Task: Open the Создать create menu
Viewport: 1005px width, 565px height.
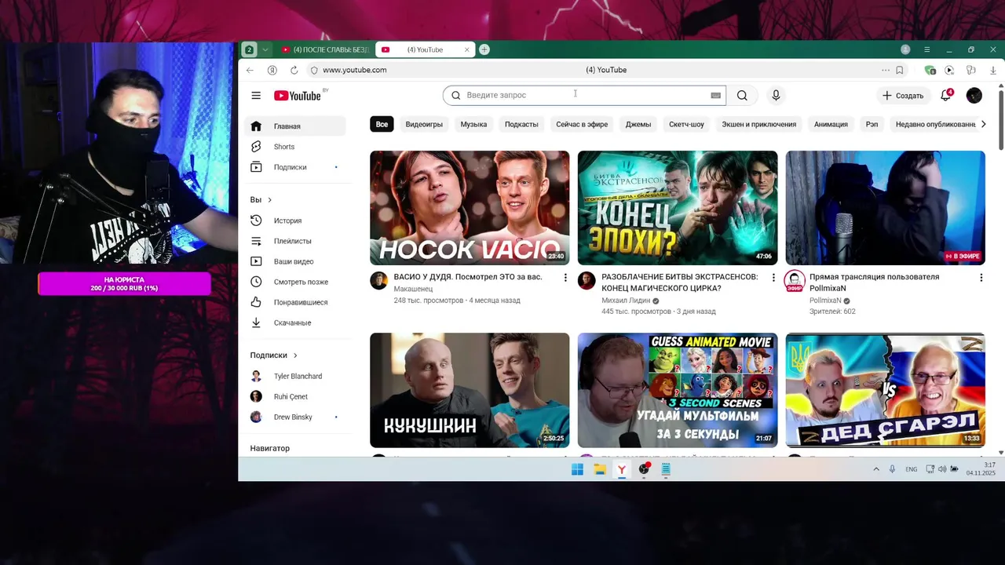Action: click(x=903, y=96)
